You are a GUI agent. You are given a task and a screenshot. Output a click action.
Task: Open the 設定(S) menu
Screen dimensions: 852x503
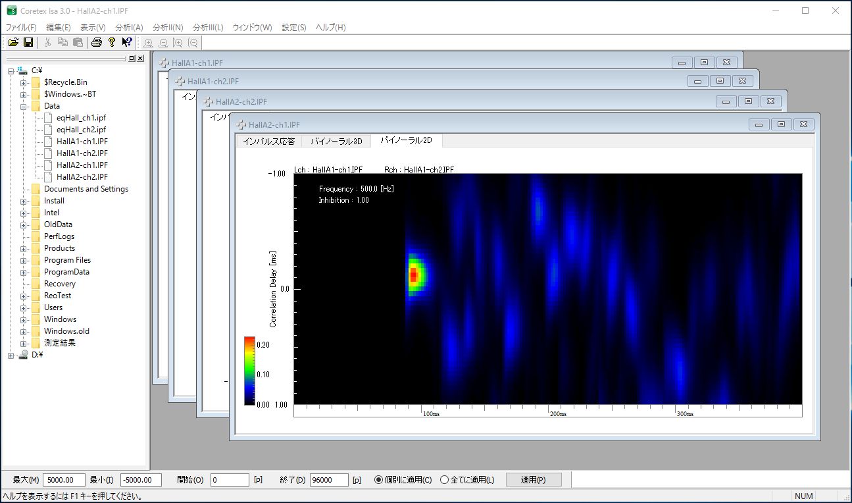click(x=294, y=28)
